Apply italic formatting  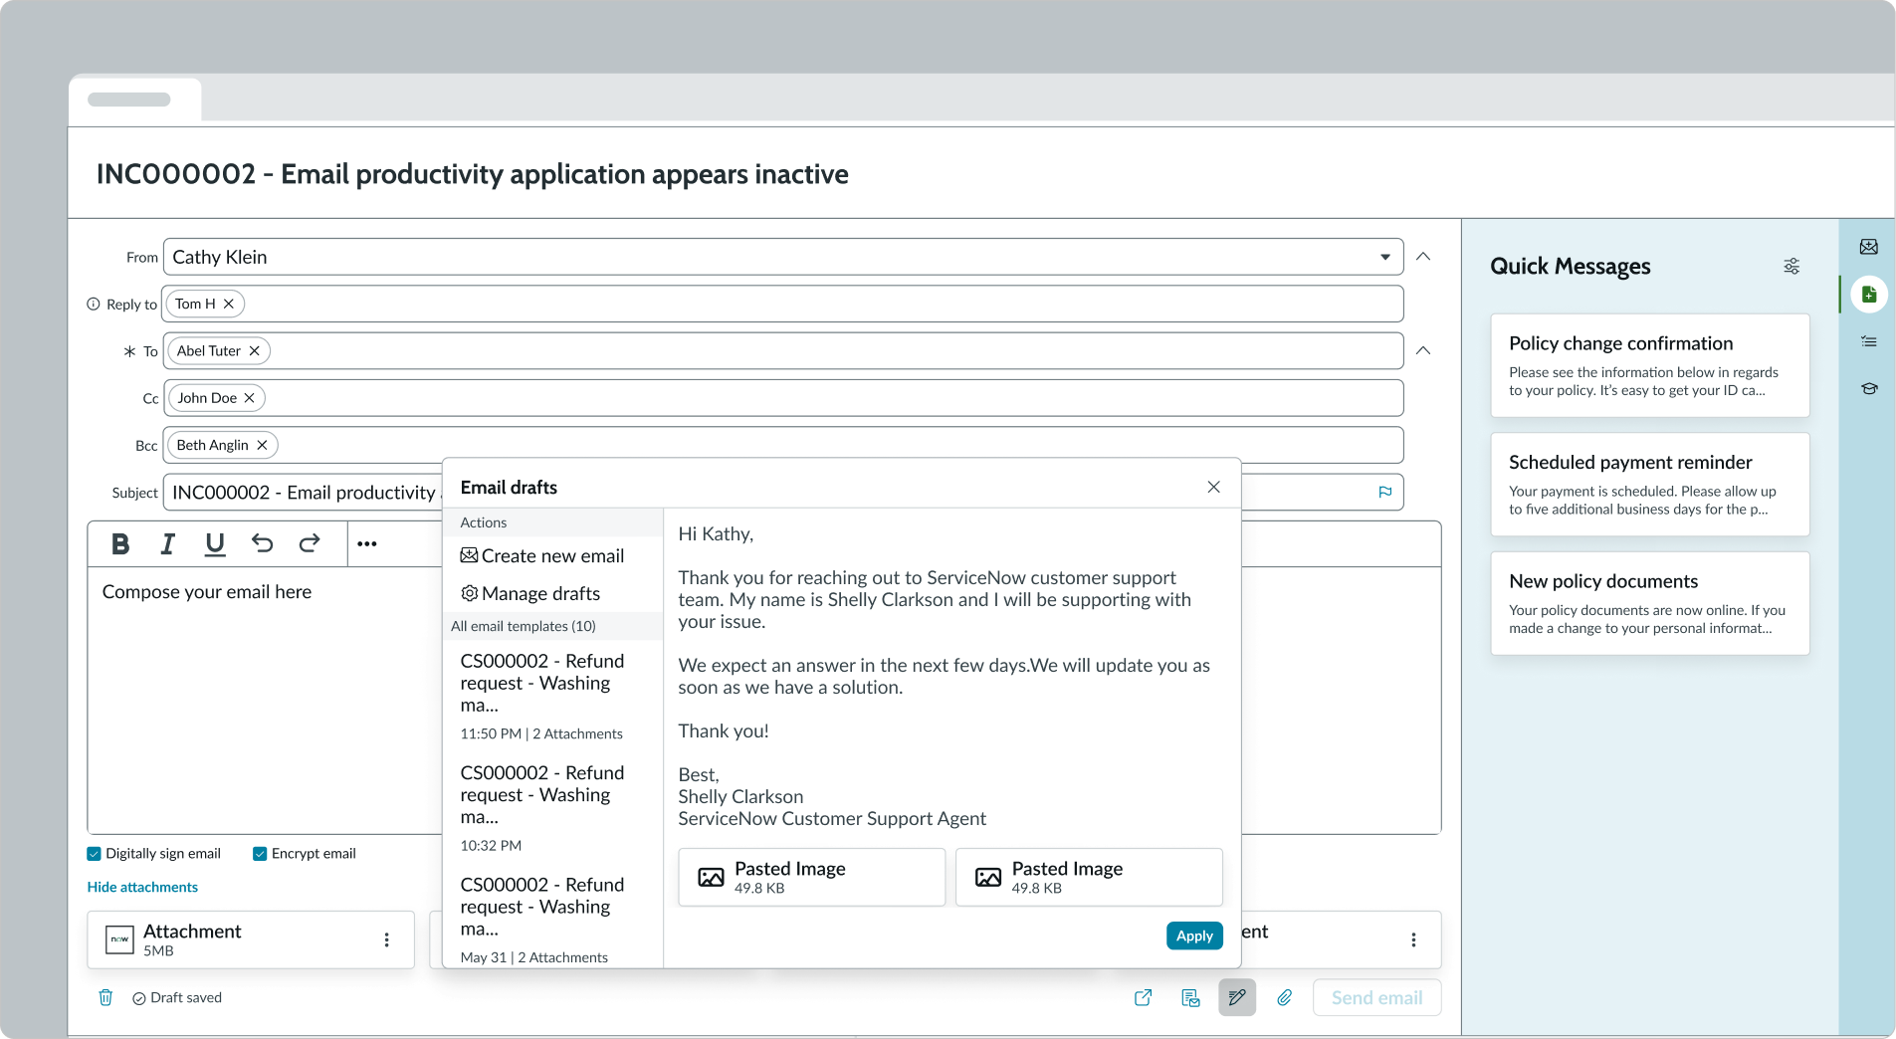point(167,543)
